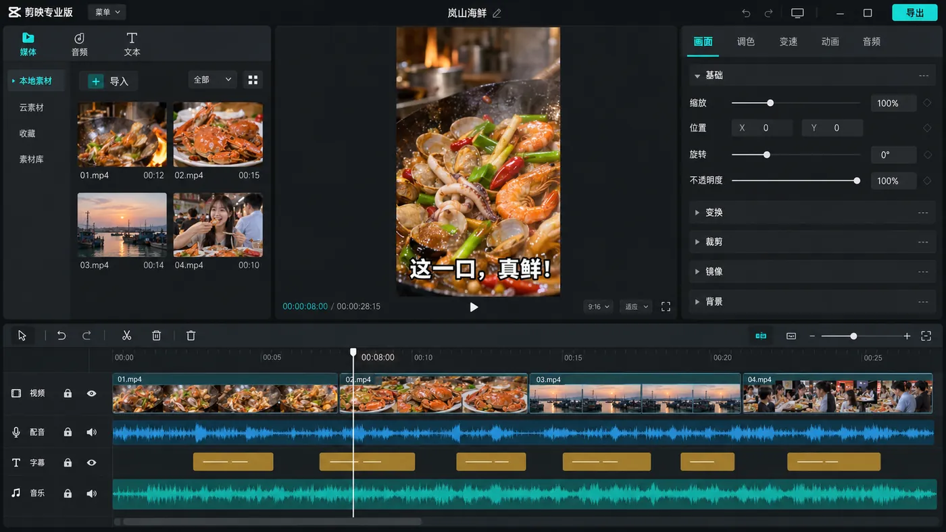This screenshot has width=946, height=532.
Task: Mute the 配音 track speaker
Action: click(91, 432)
